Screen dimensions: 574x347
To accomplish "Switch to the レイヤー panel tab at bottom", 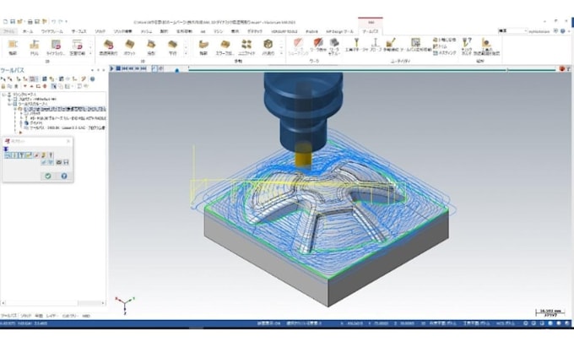I will [x=51, y=316].
